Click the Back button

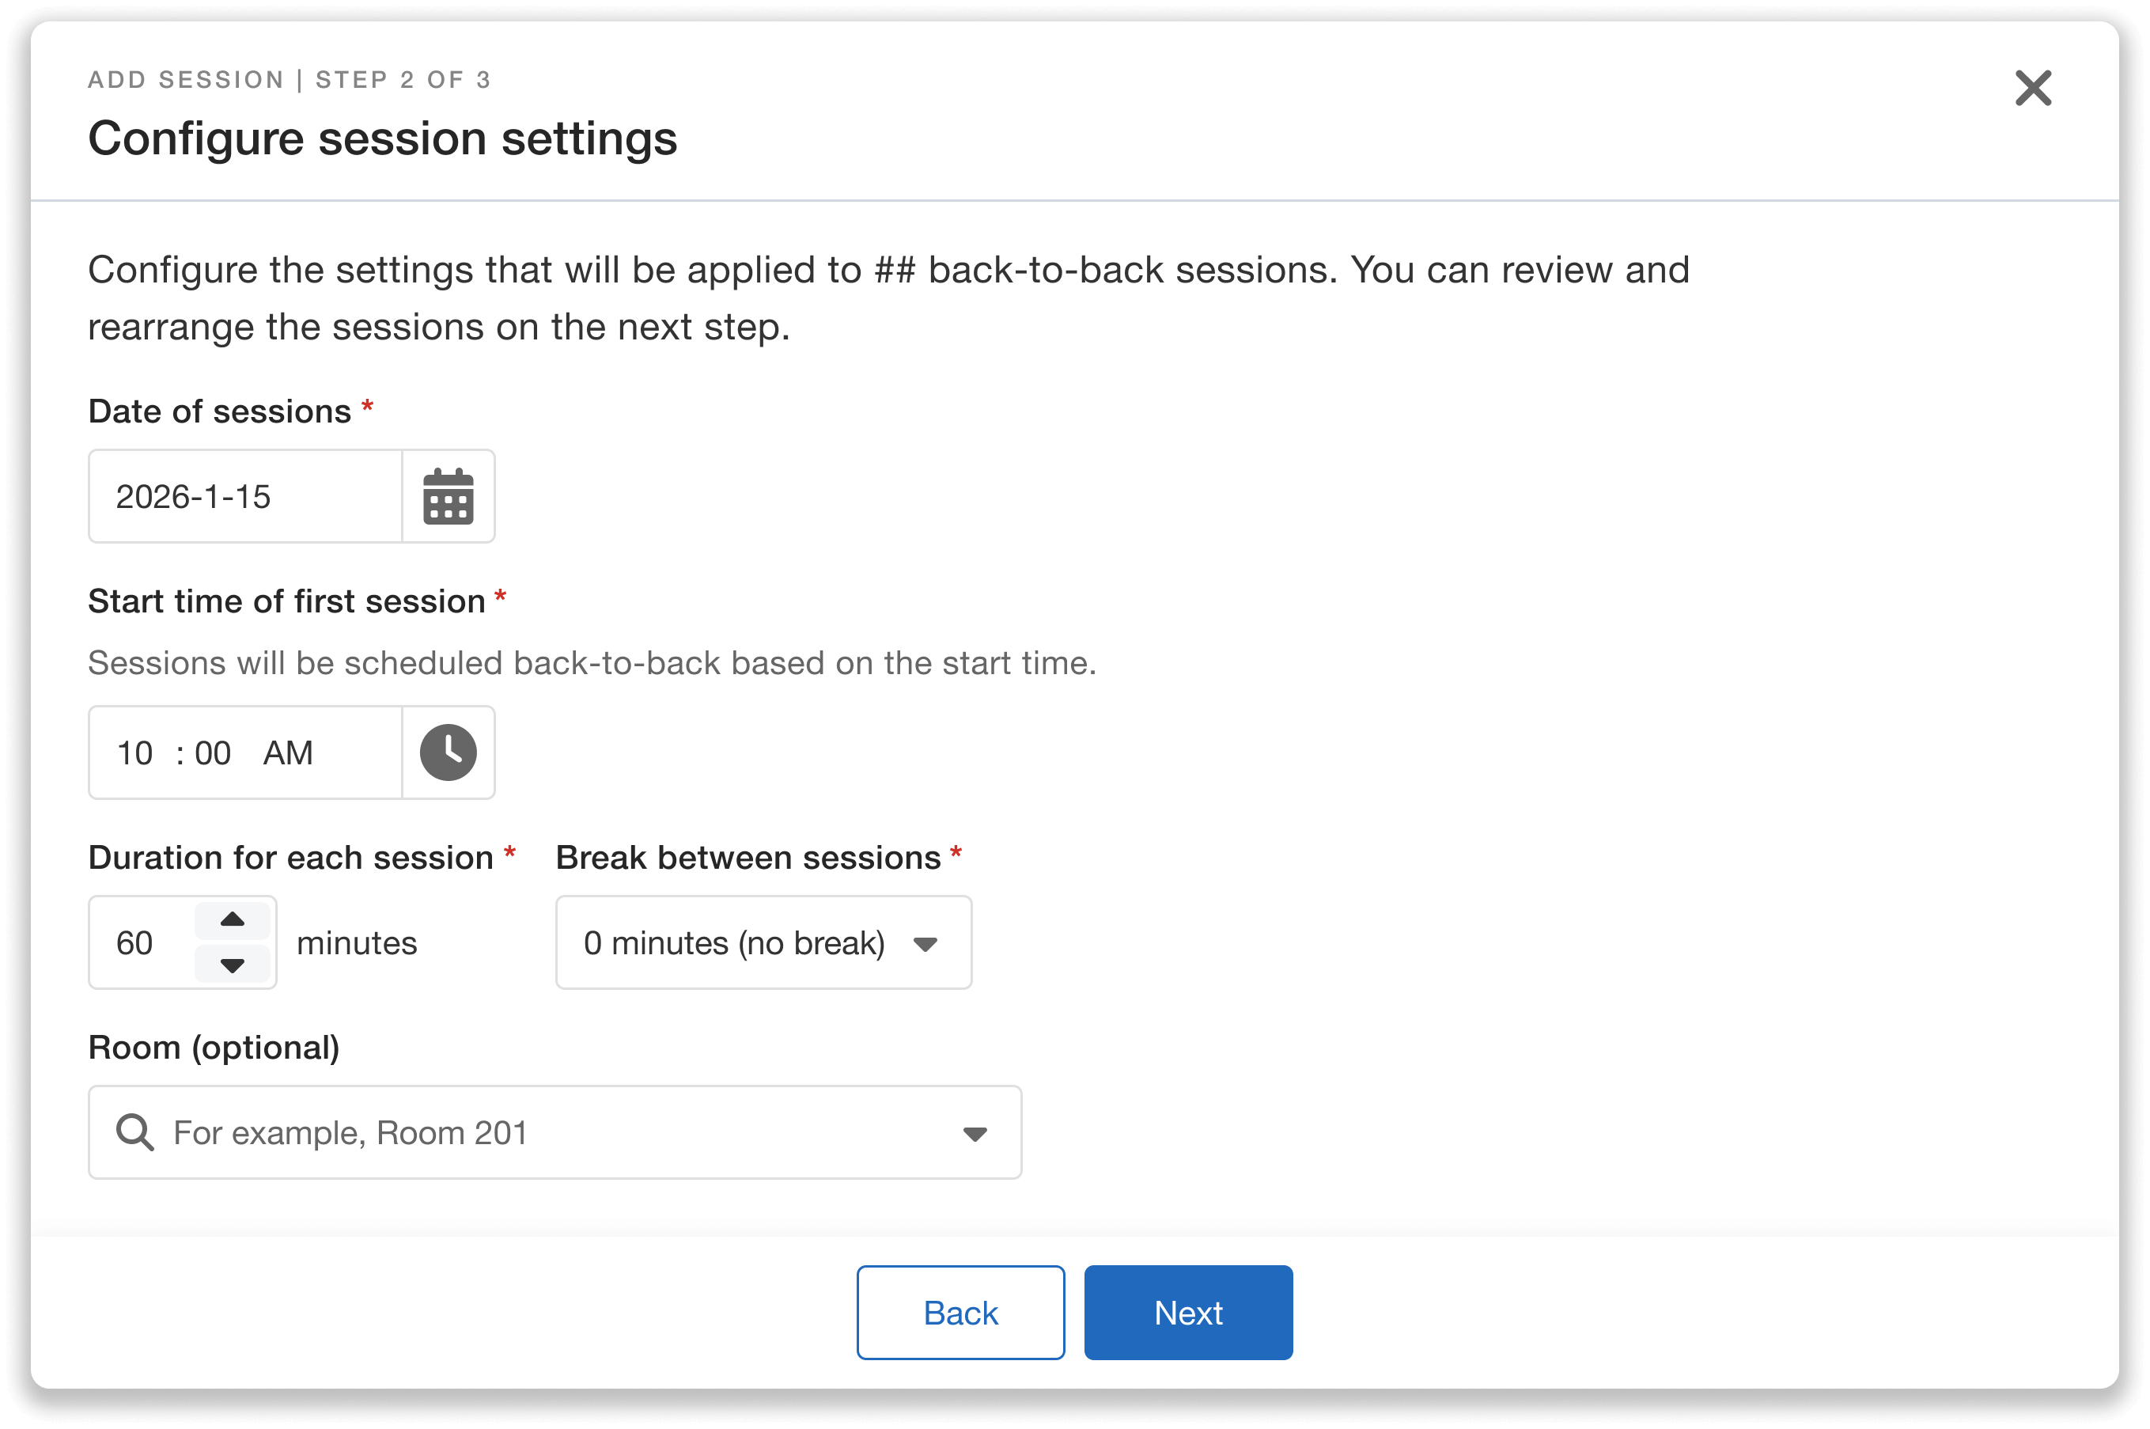tap(960, 1313)
